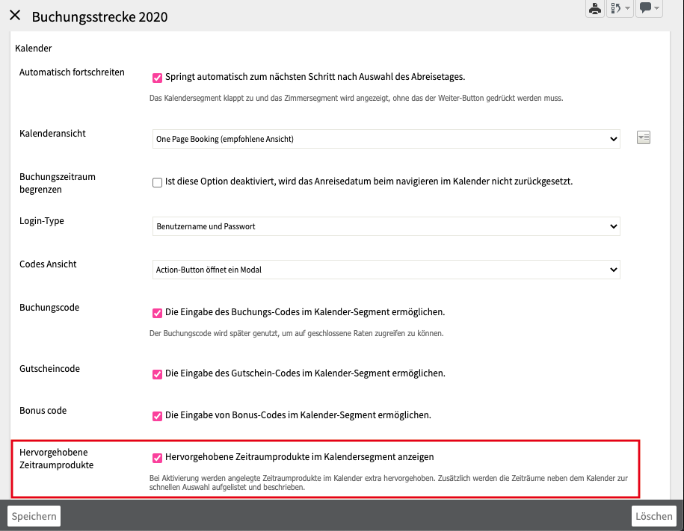The image size is (684, 531).
Task: Click the list icon beside Kalenderansicht dropdown
Action: pyautogui.click(x=644, y=137)
